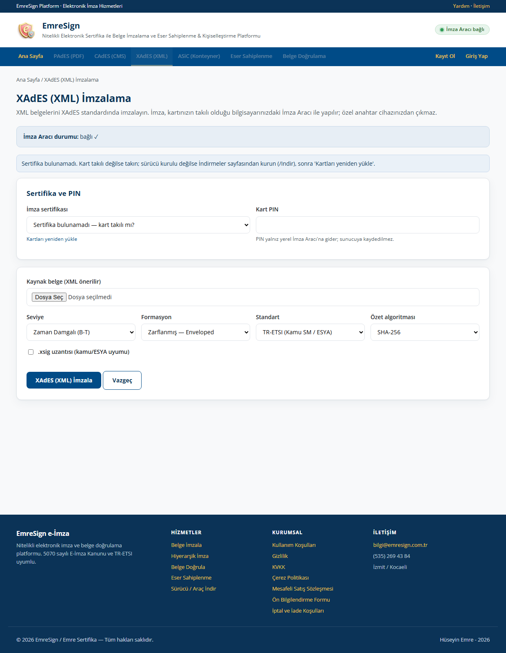Open the Belge Doğrulama tab
Viewport: 506px width, 653px height.
[x=304, y=56]
